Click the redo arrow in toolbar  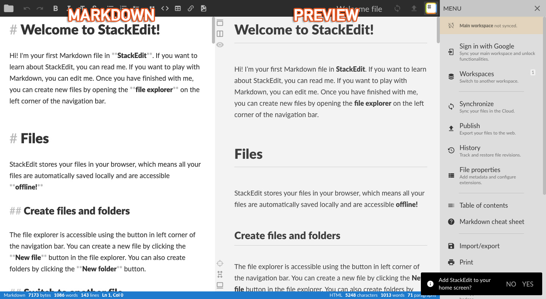pyautogui.click(x=40, y=8)
